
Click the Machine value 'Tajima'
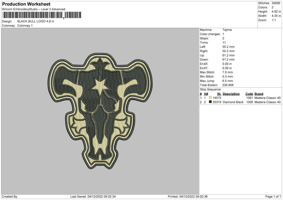[x=227, y=30]
